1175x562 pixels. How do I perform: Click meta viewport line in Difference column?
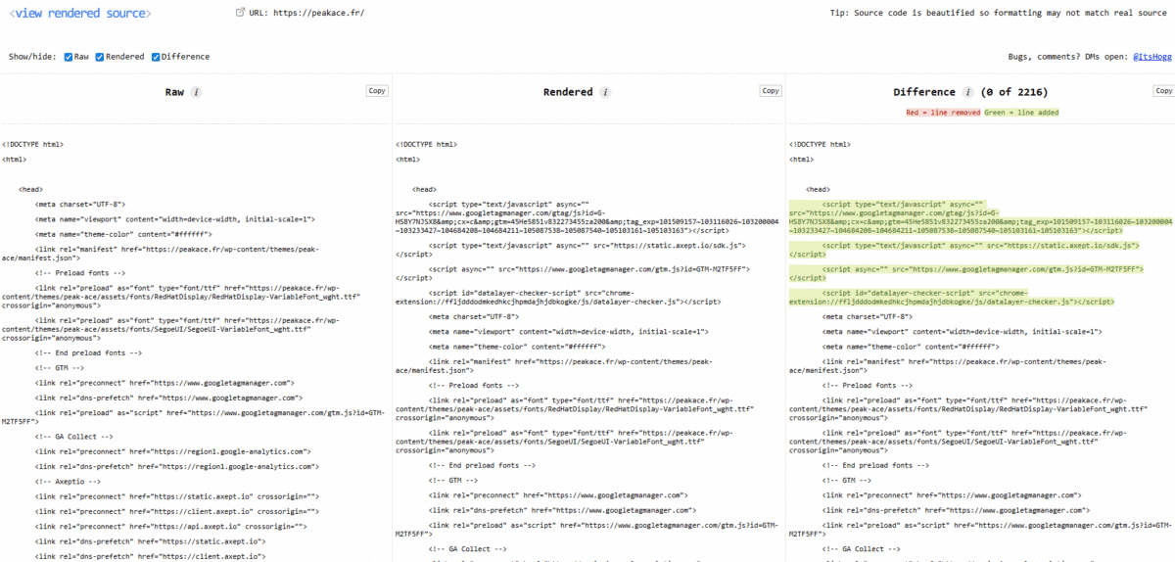pos(962,332)
